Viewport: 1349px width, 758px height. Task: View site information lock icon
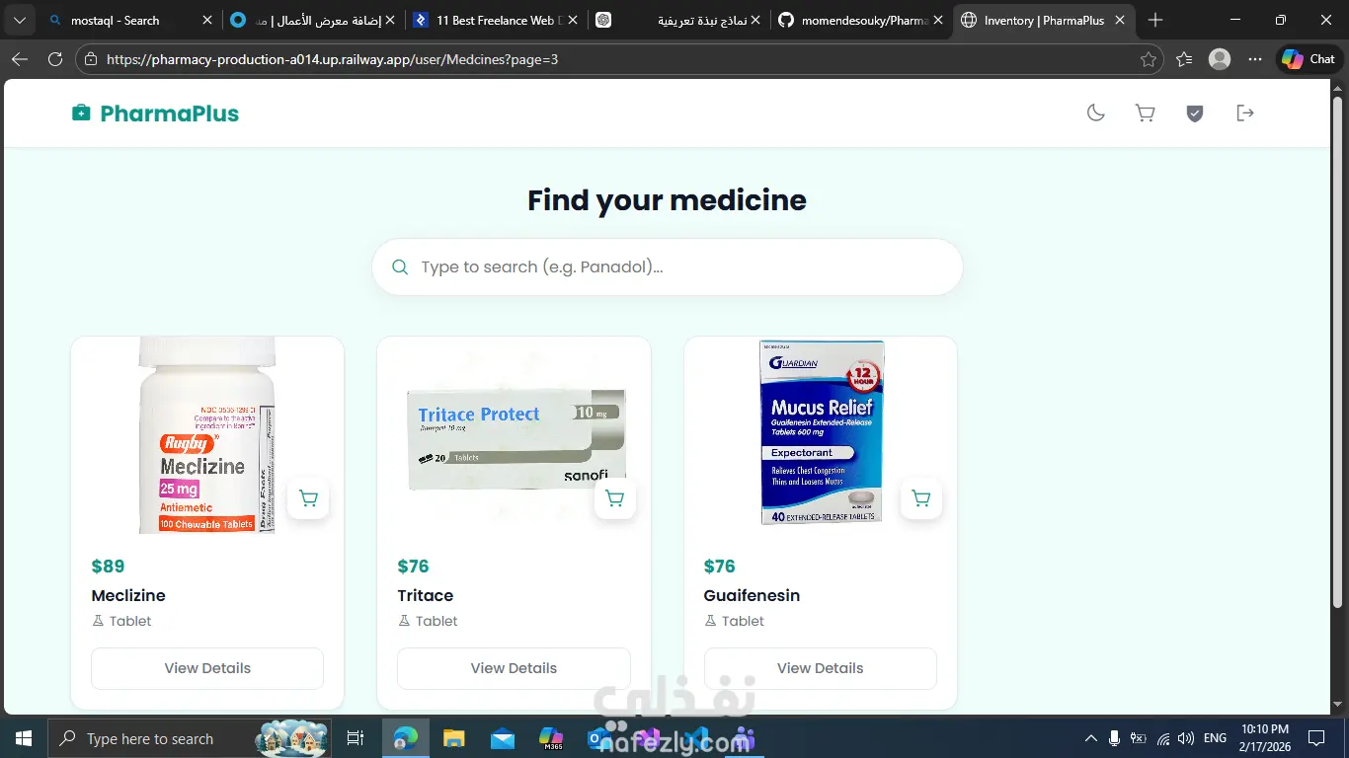pos(91,59)
